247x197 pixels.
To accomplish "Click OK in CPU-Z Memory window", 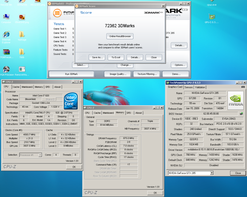I will pyautogui.click(x=155, y=193).
